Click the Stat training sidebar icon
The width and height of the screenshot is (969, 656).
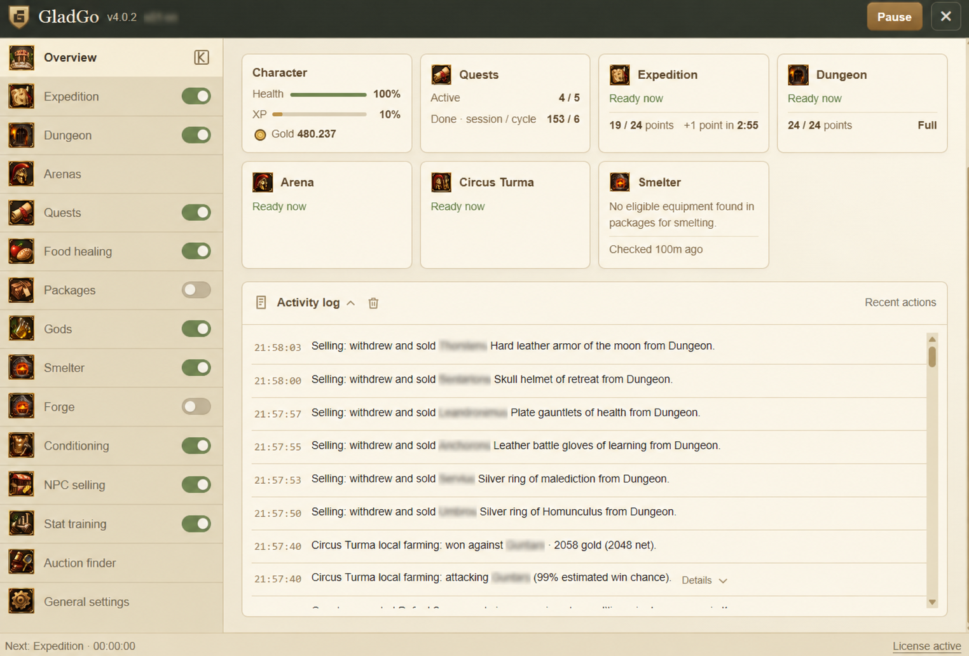21,523
